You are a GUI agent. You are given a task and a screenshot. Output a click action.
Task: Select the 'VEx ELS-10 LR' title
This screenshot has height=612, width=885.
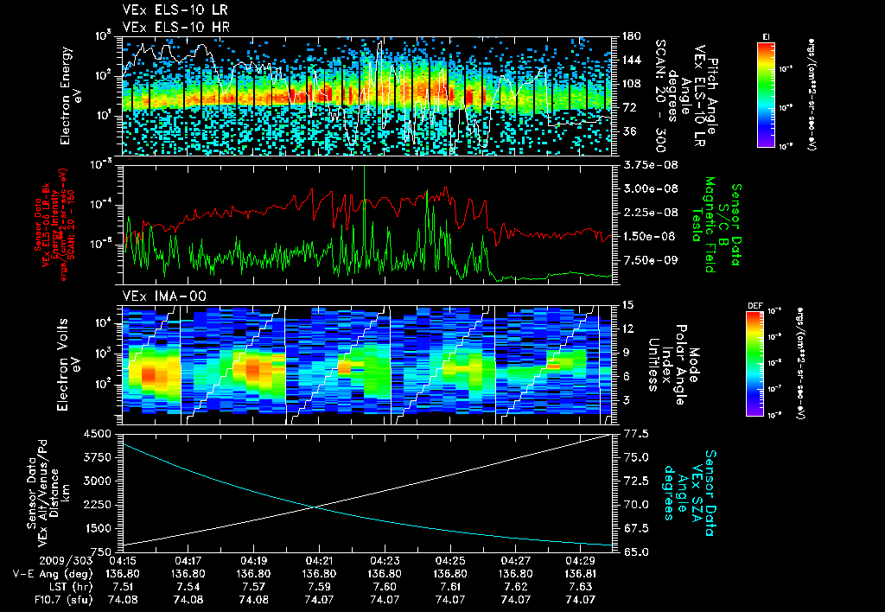click(175, 10)
